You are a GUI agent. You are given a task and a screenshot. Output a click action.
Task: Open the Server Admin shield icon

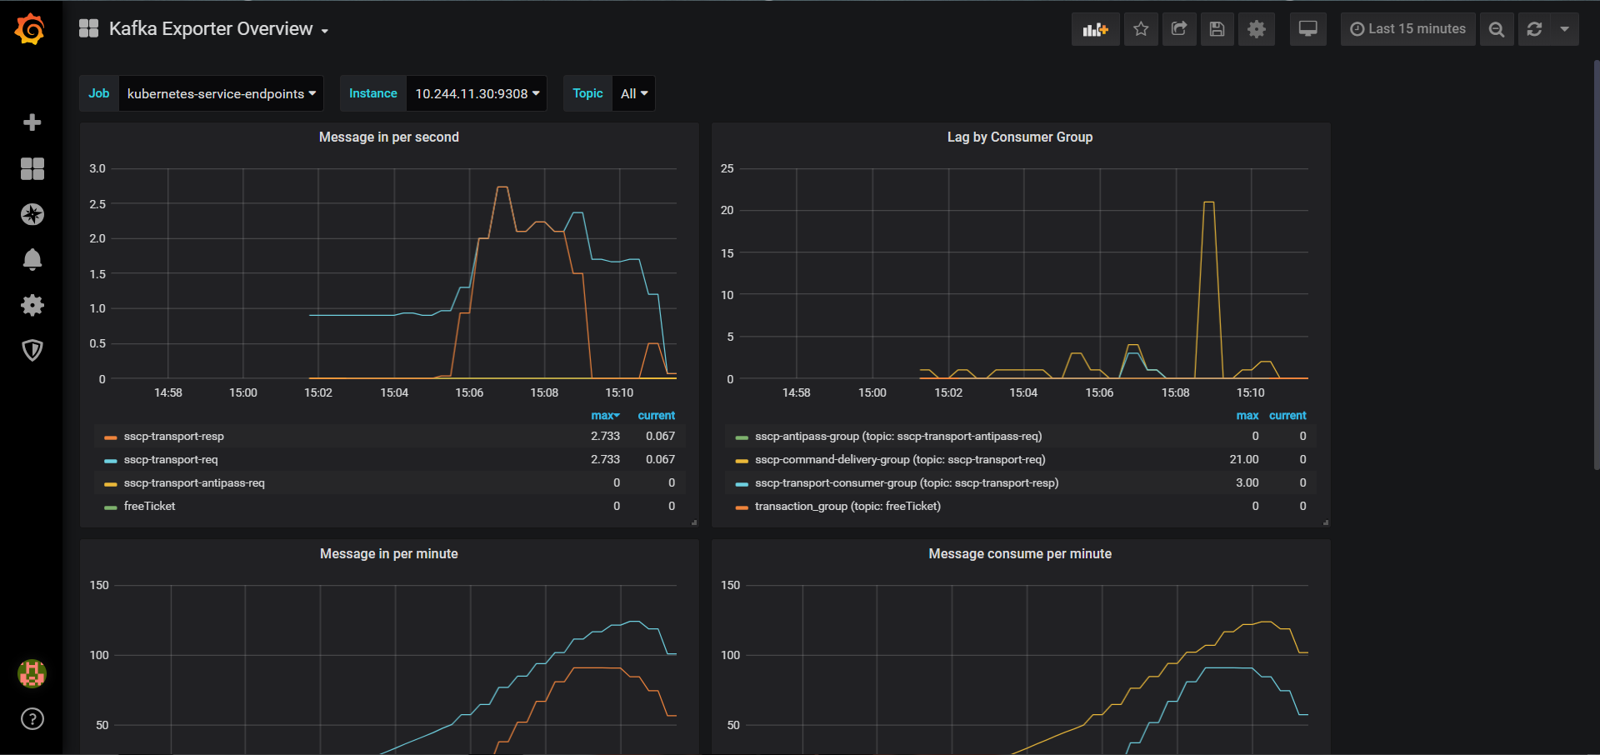click(x=32, y=350)
